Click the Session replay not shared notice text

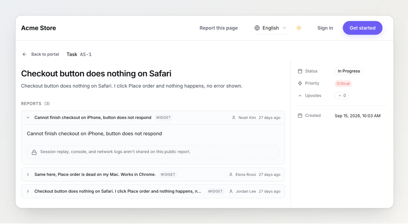point(115,152)
